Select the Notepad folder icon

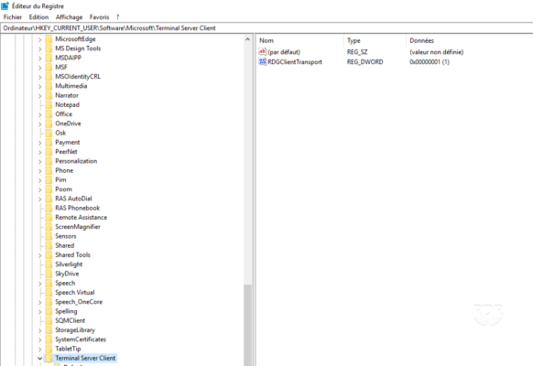coord(49,105)
